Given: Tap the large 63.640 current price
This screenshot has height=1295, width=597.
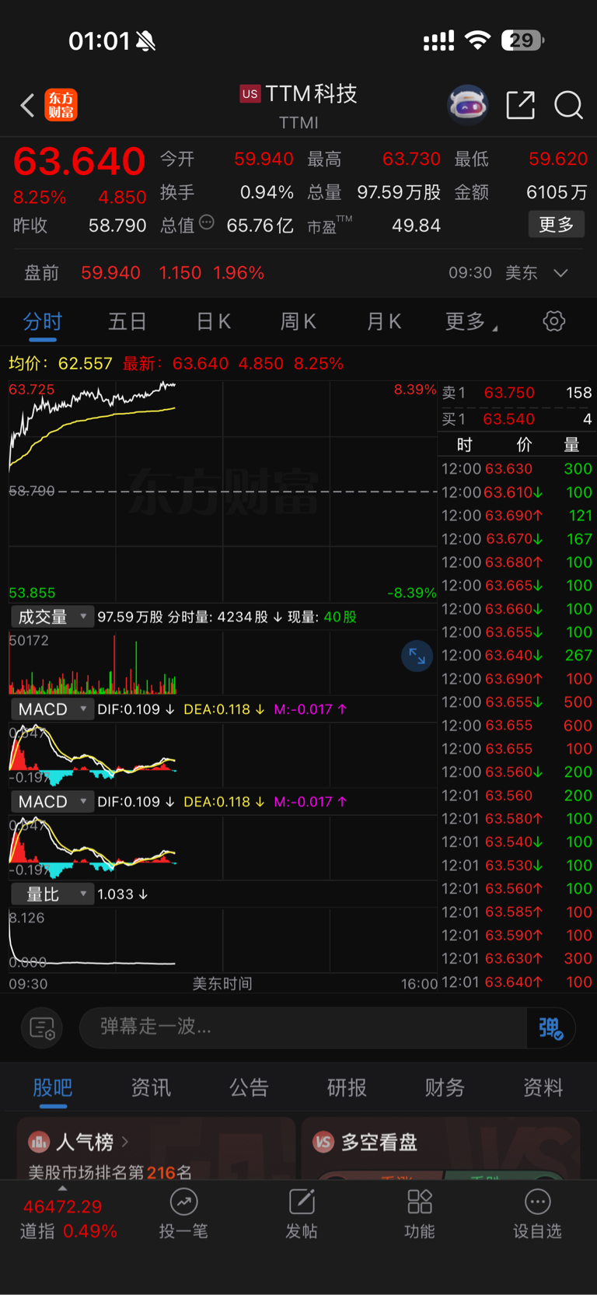Looking at the screenshot, I should (x=79, y=161).
